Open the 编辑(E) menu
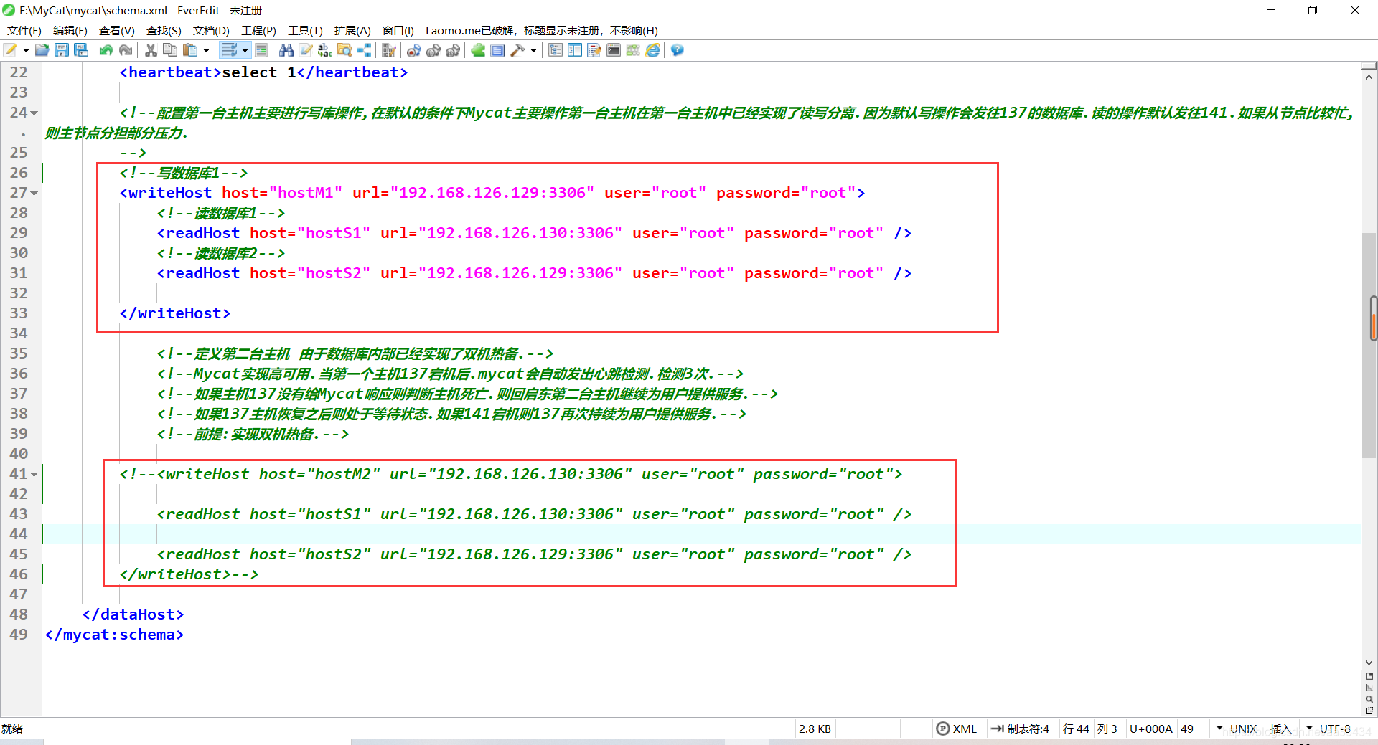Screen dimensions: 1378x745 (70, 30)
